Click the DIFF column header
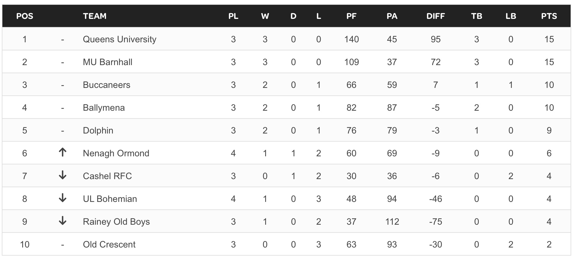576x261 pixels. tap(435, 16)
